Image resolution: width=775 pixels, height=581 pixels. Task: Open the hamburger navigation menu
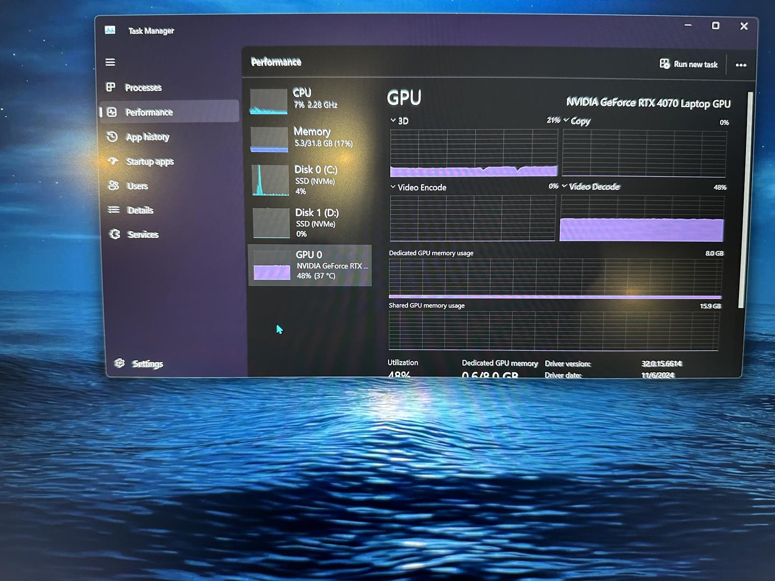click(110, 62)
